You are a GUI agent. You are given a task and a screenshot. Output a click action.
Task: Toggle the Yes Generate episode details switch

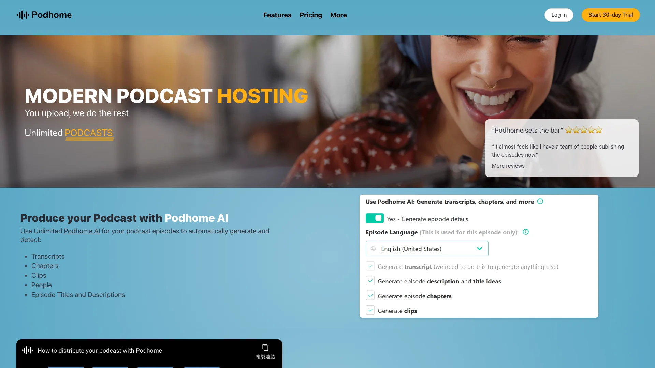click(374, 218)
